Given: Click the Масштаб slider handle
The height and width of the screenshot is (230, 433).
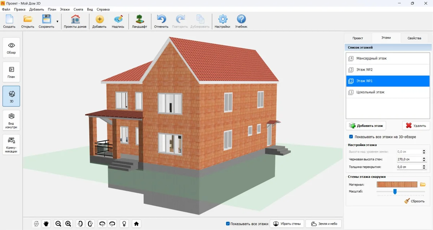Looking at the screenshot, I should click(395, 192).
